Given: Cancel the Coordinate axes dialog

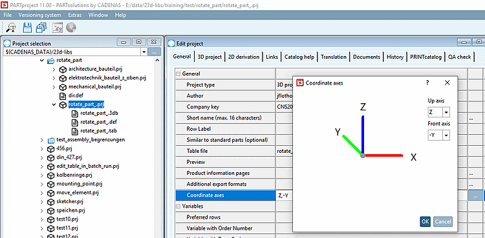Looking at the screenshot, I should tap(442, 221).
